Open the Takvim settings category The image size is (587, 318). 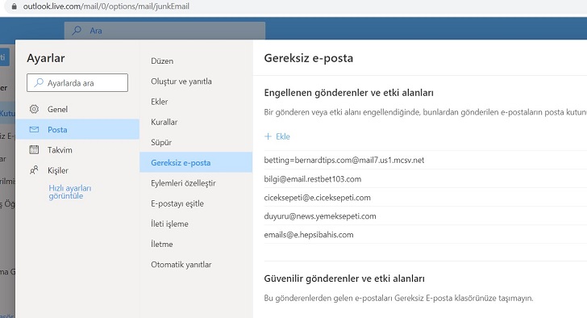point(77,150)
